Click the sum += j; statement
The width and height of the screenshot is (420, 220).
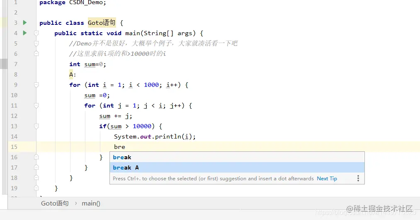(x=116, y=116)
